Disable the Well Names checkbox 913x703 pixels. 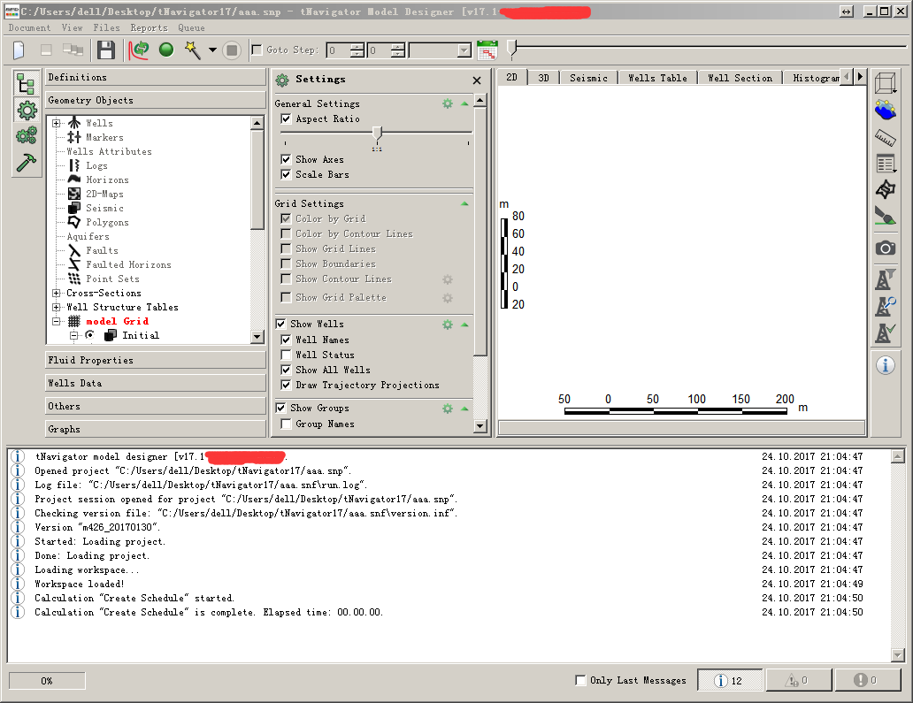(x=286, y=340)
